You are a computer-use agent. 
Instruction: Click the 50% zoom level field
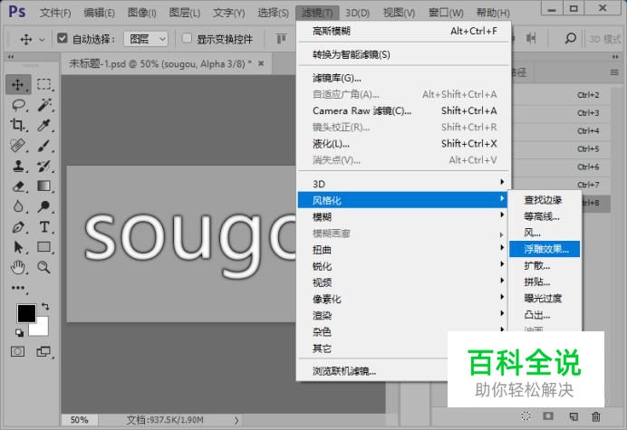tap(80, 420)
